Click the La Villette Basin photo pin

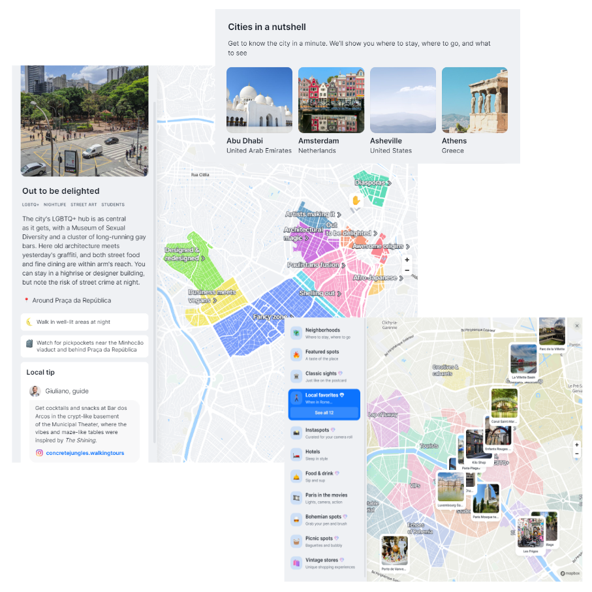(523, 362)
